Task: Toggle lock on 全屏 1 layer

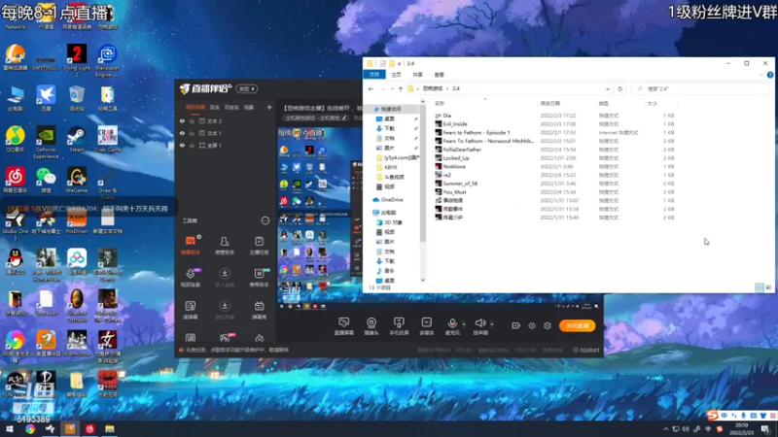Action: 192,145
